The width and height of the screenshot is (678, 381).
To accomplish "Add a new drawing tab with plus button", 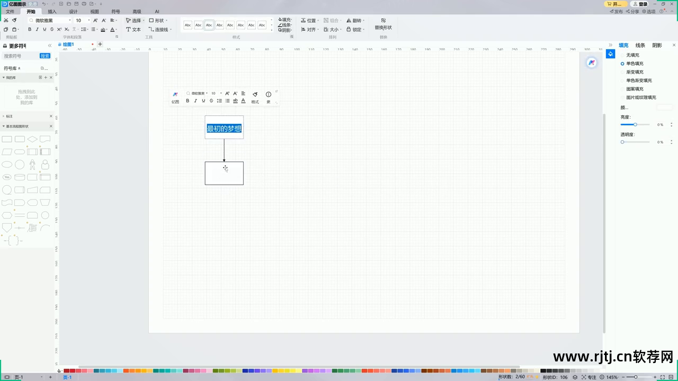I will (100, 44).
